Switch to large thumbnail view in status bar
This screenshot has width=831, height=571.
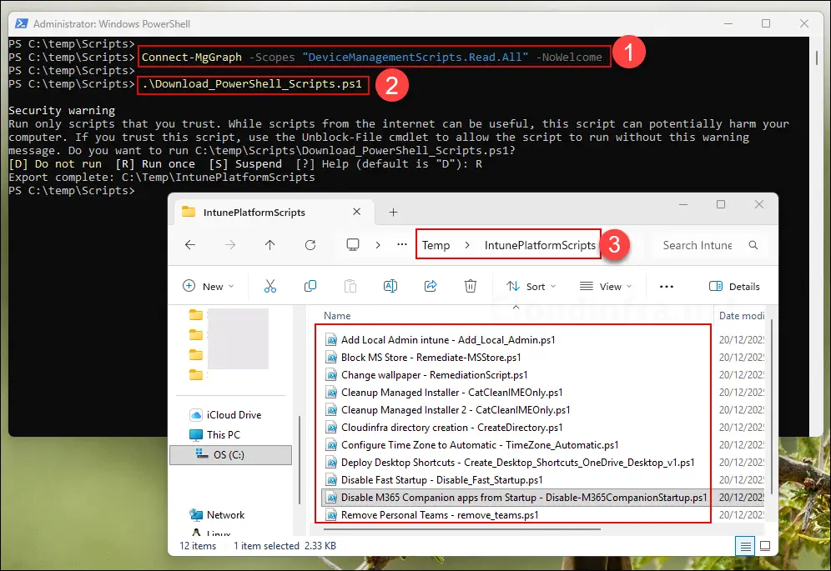(765, 546)
